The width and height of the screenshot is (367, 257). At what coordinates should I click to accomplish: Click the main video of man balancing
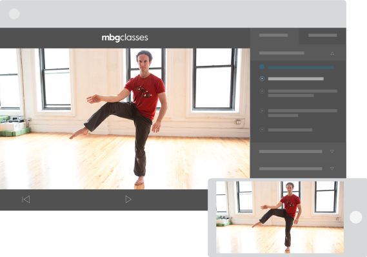124,119
